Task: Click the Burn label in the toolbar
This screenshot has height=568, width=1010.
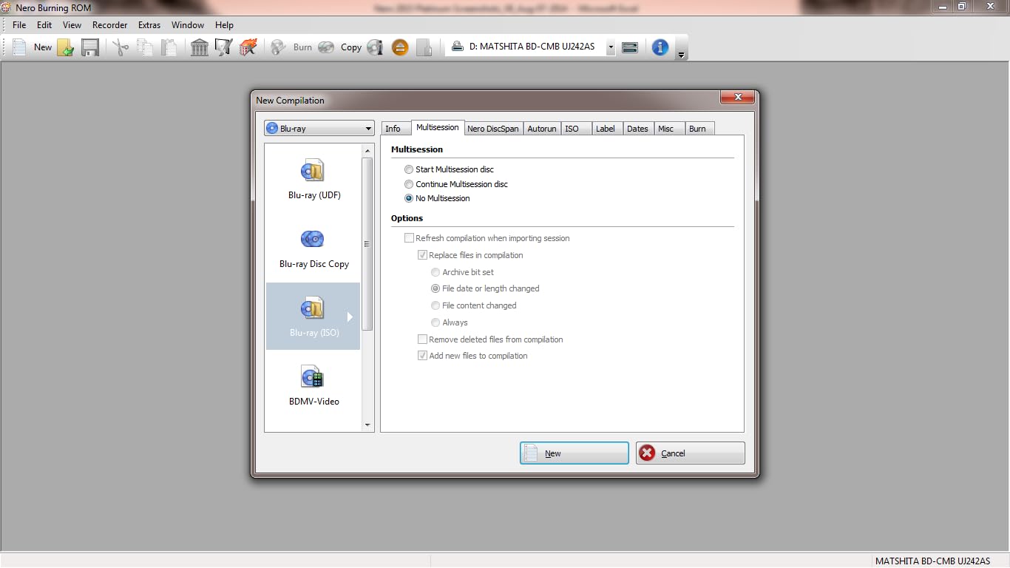Action: [302, 47]
